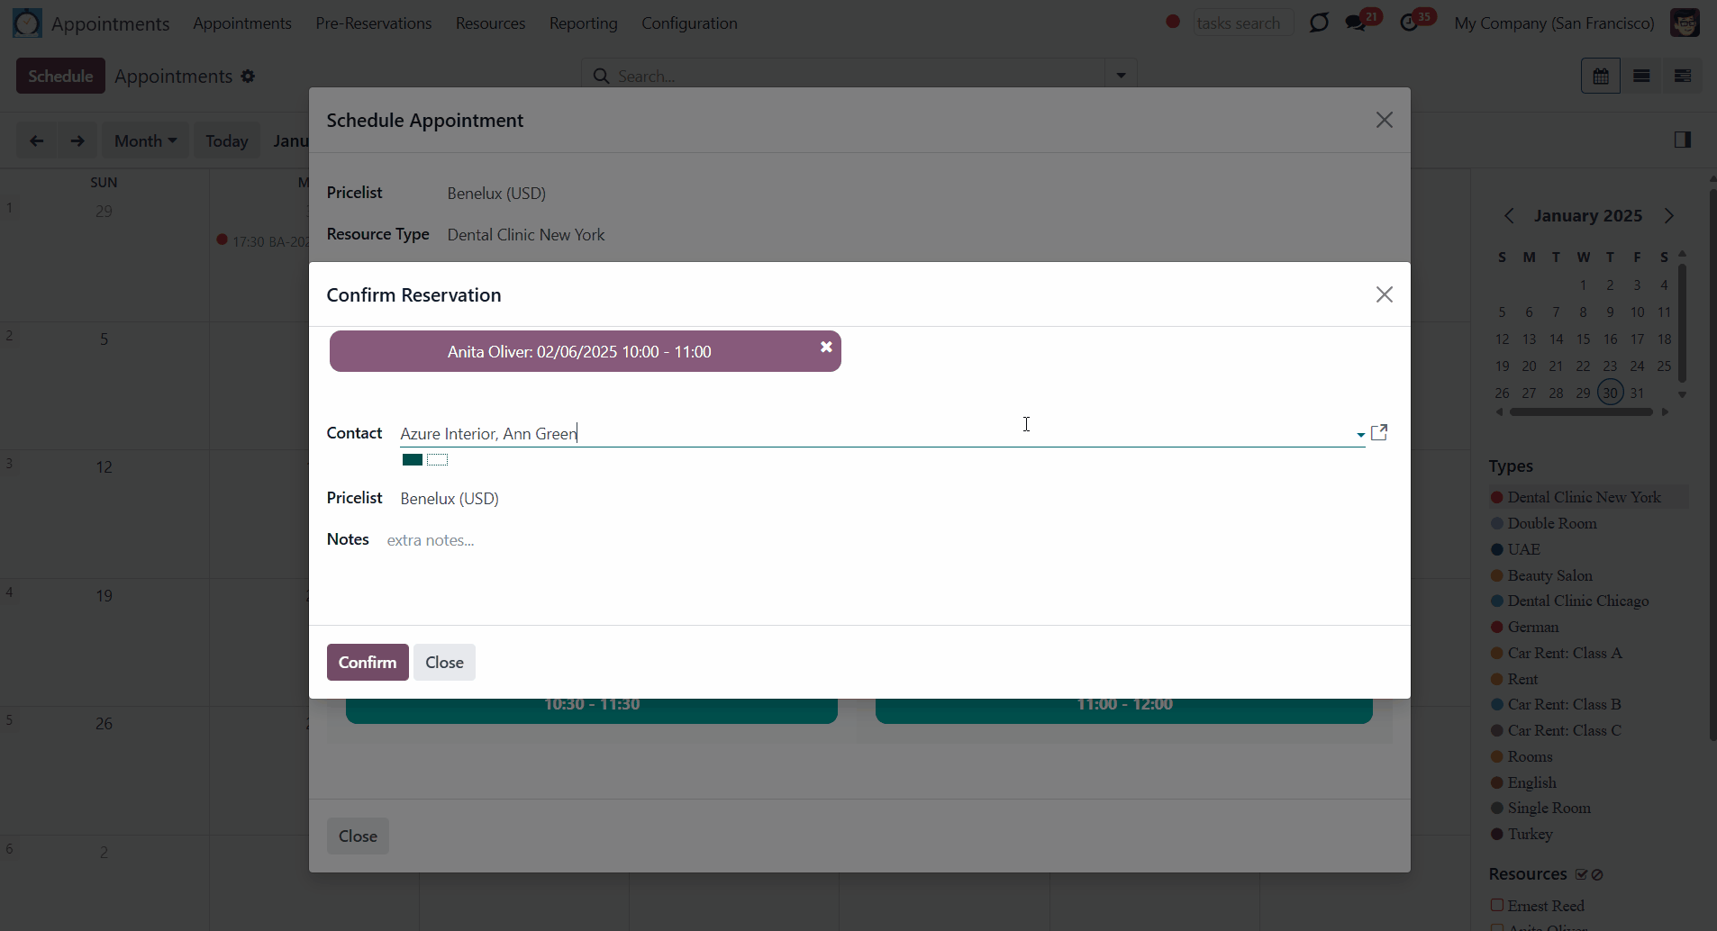
Task: Select the 10:30 - 11:30 time slot
Action: (592, 709)
